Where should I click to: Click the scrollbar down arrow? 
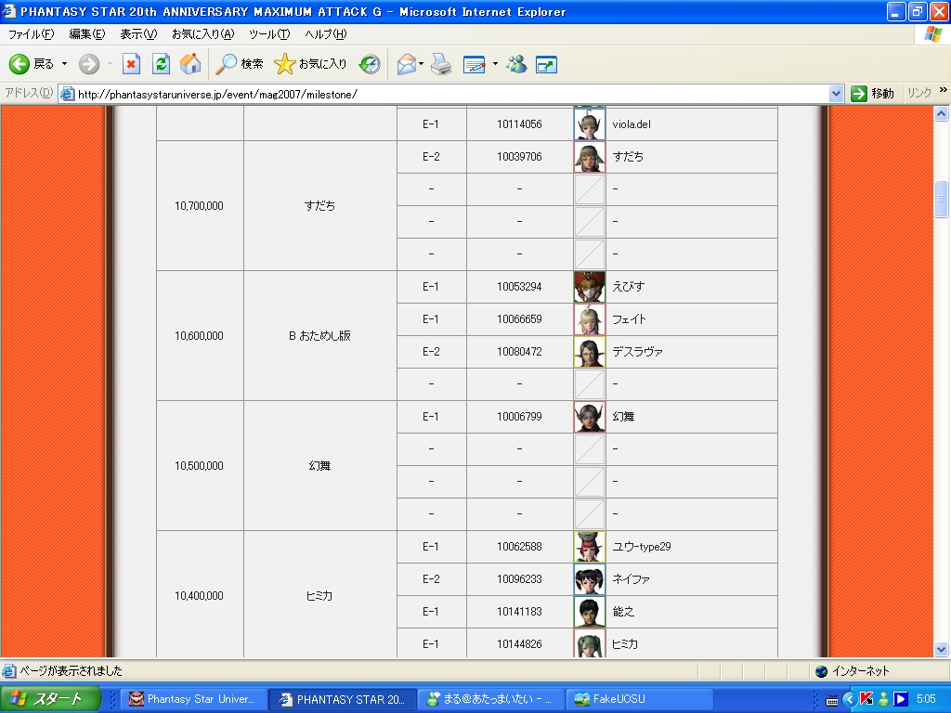(x=941, y=649)
